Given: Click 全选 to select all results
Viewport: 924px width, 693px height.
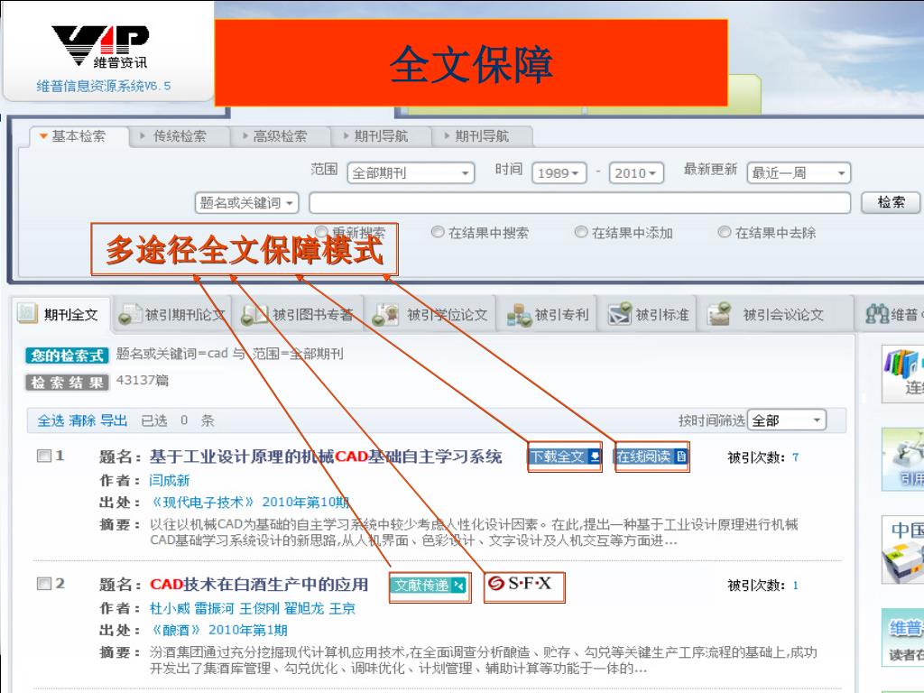Looking at the screenshot, I should pos(51,420).
